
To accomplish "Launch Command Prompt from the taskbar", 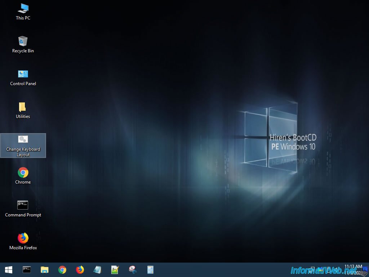I will pos(27,270).
